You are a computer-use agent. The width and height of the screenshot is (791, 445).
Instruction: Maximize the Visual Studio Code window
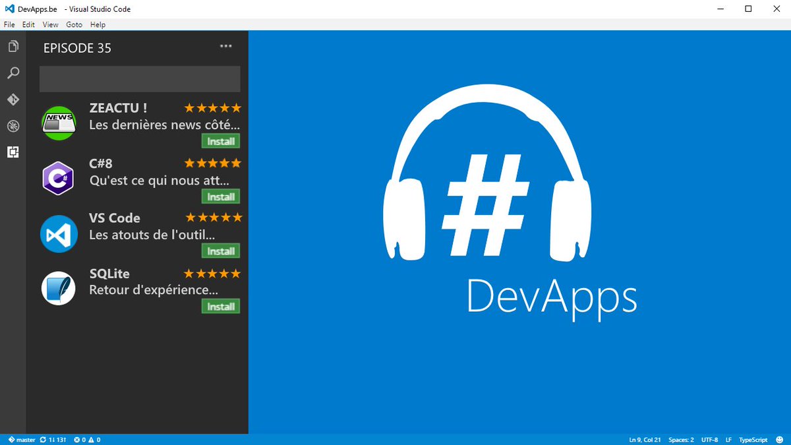point(748,9)
